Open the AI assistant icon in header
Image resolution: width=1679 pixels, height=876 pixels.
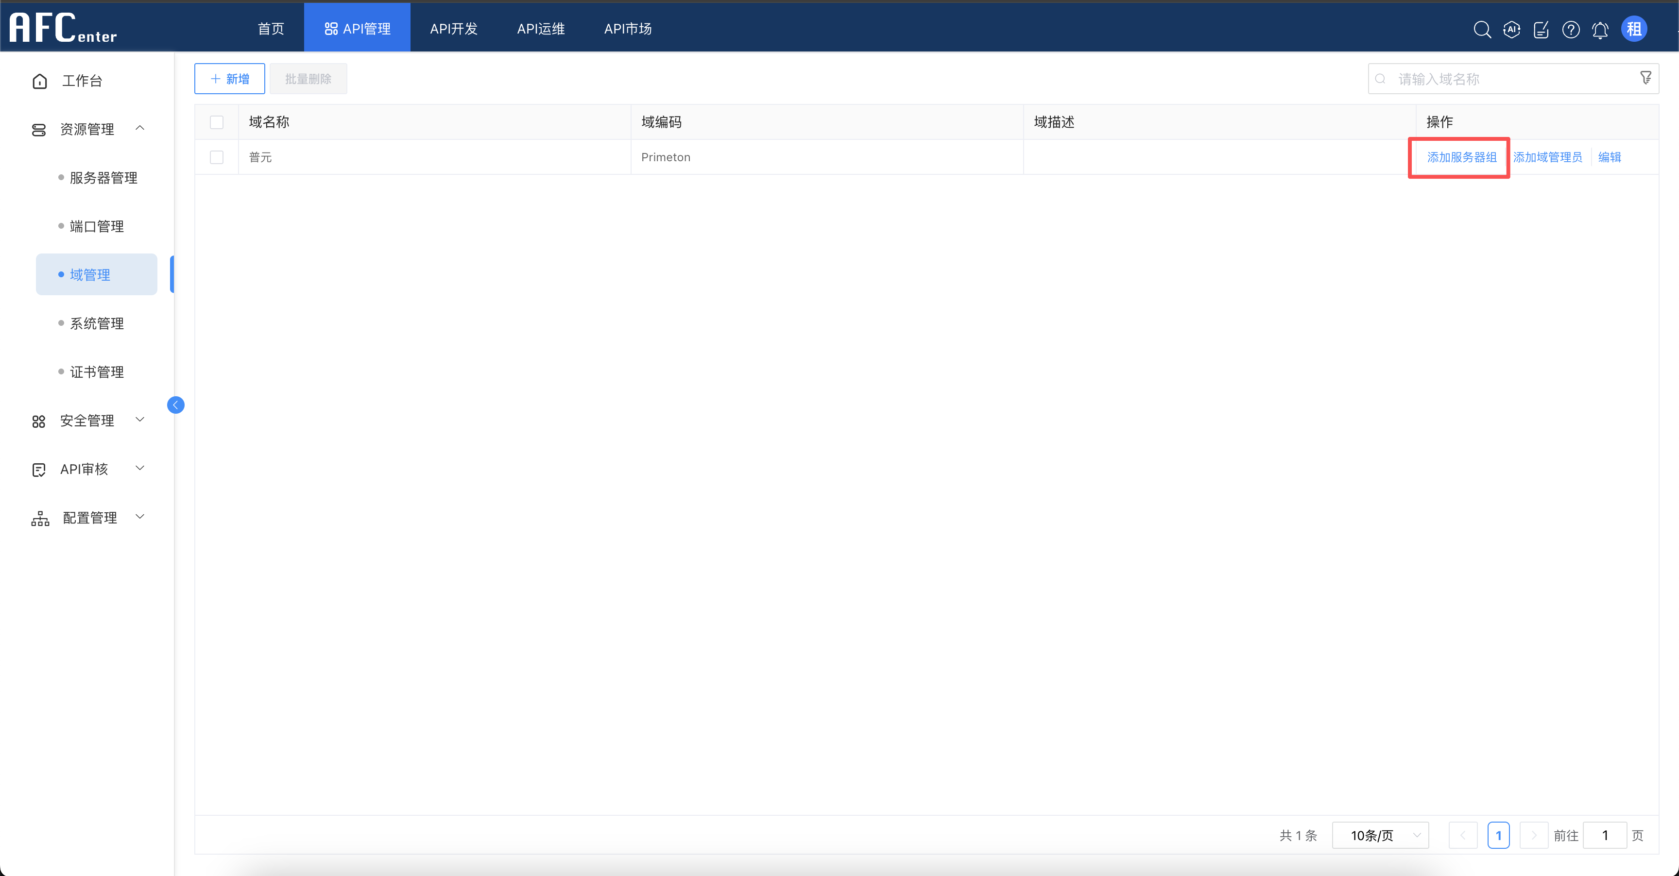[x=1511, y=29]
